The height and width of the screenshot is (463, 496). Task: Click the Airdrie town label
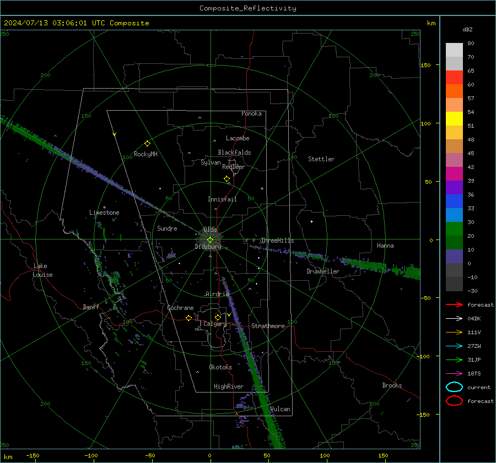click(x=217, y=294)
